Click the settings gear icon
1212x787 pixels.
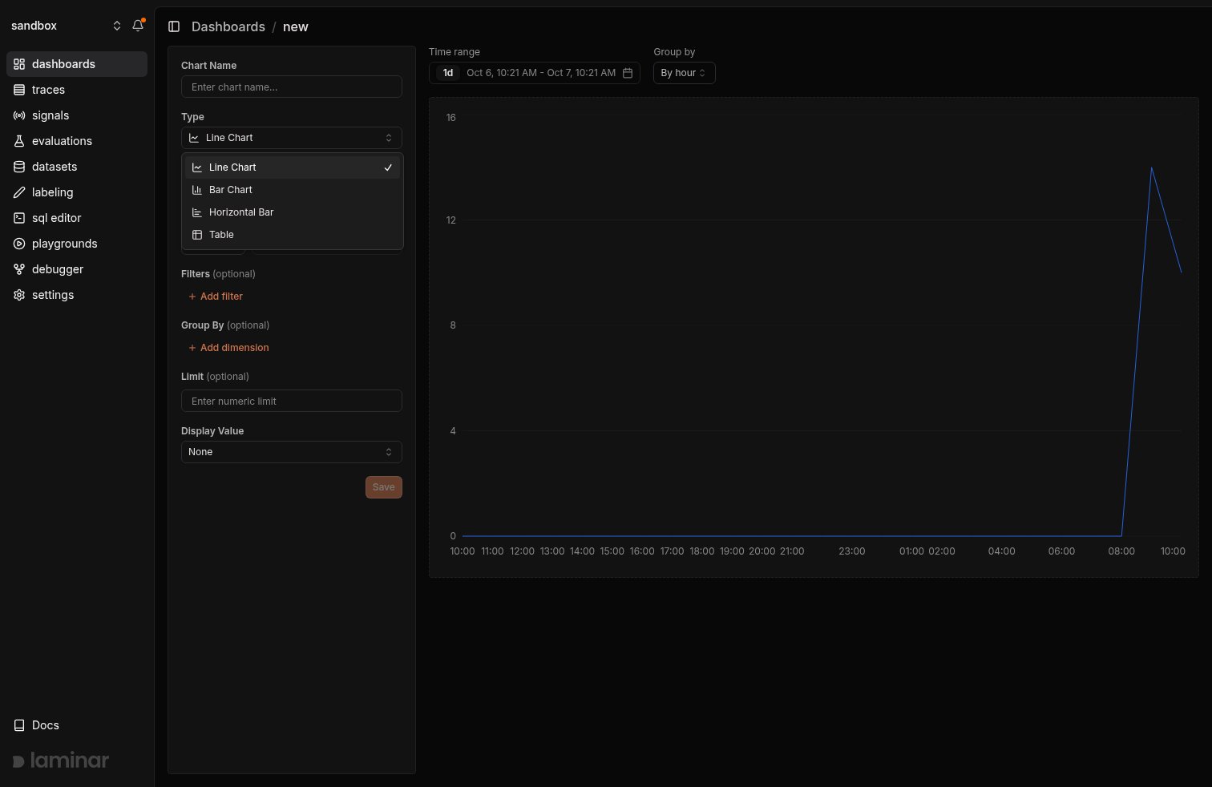coord(19,295)
